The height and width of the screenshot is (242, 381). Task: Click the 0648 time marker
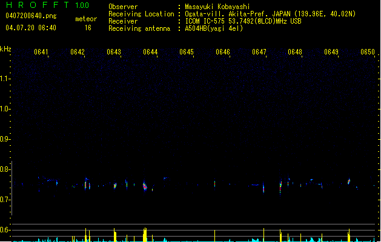(x=295, y=52)
